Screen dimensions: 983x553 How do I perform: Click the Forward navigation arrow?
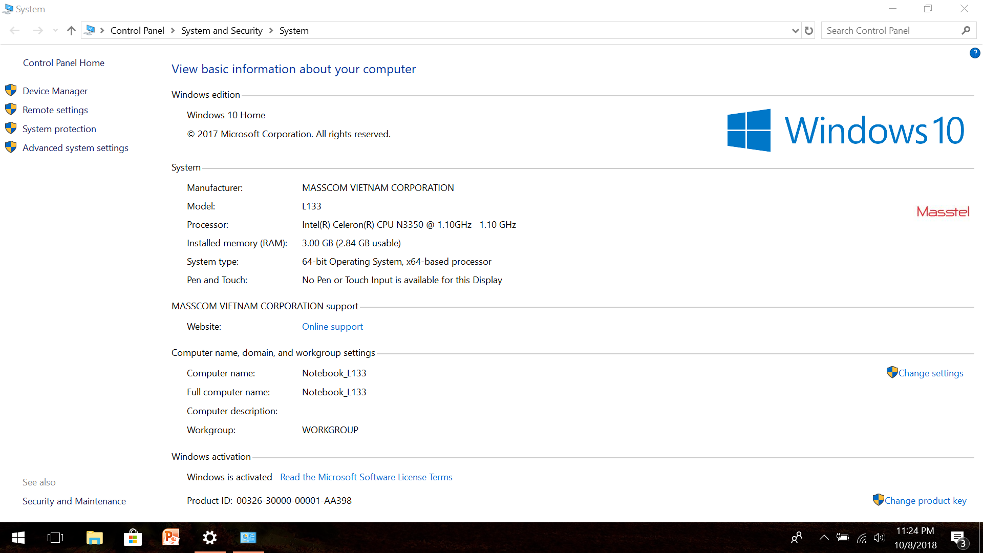[37, 30]
